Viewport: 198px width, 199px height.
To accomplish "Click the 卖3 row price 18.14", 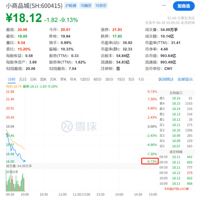I will 176,109.
